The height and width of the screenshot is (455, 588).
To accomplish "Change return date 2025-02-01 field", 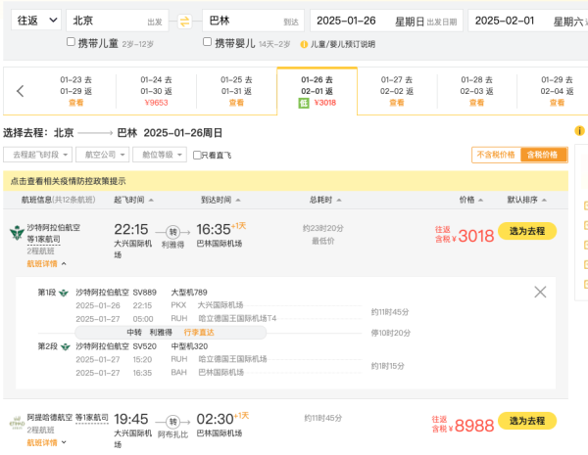I will tap(528, 21).
